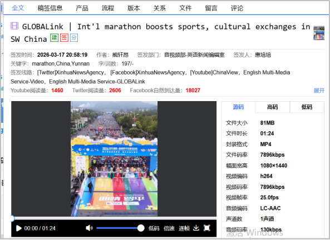Open the 稿签信息 tab
Screen dimensions: 330x240
pos(50,8)
